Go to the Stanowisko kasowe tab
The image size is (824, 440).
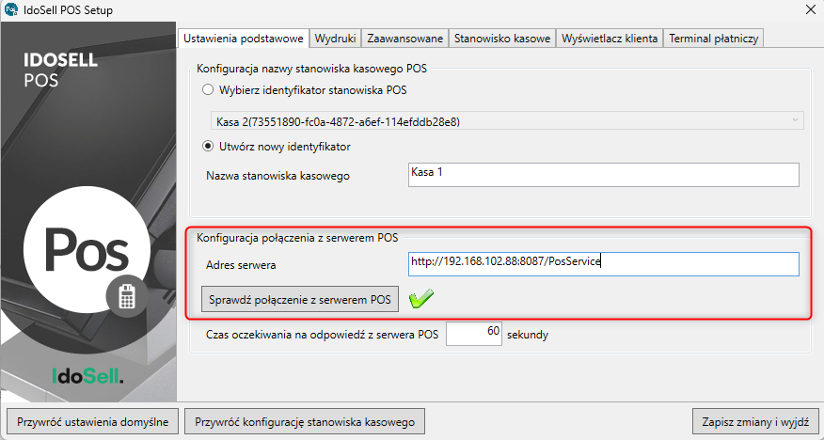(502, 39)
